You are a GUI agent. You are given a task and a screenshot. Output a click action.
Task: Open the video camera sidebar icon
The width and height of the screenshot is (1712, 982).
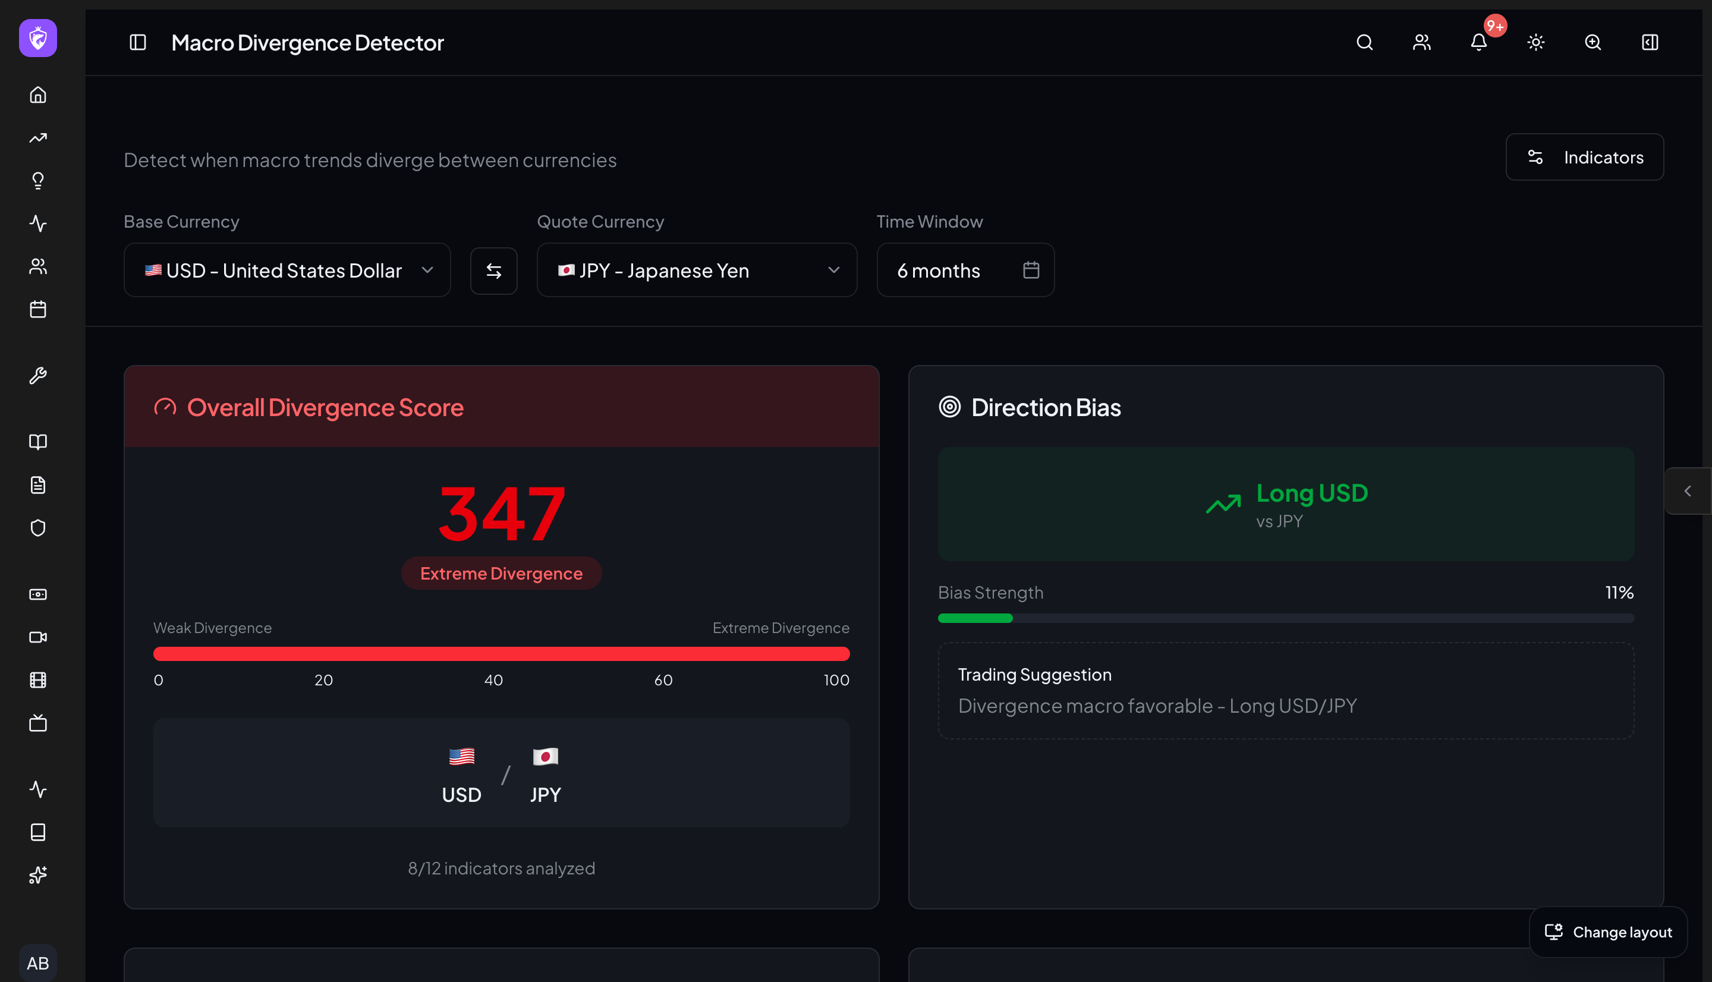coord(38,637)
